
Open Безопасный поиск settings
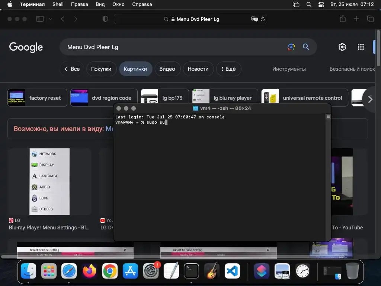pyautogui.click(x=352, y=69)
